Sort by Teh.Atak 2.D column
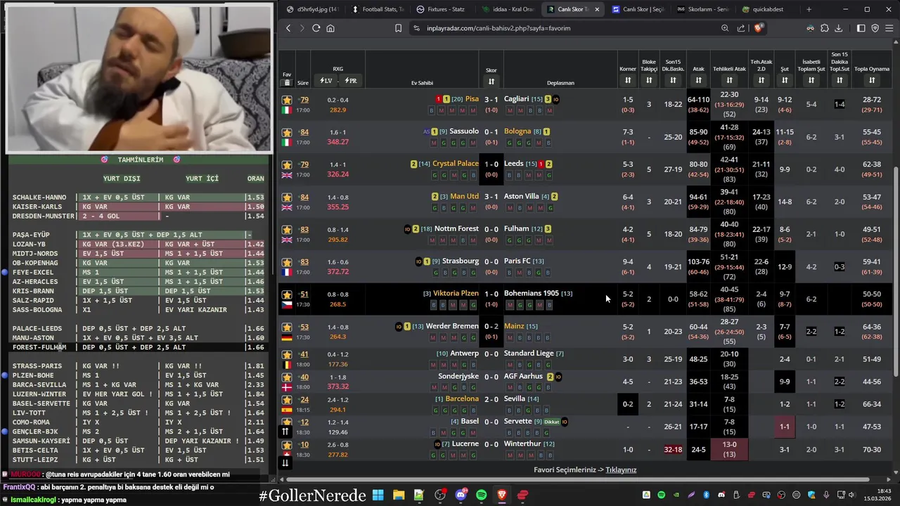Image resolution: width=900 pixels, height=506 pixels. click(x=761, y=80)
